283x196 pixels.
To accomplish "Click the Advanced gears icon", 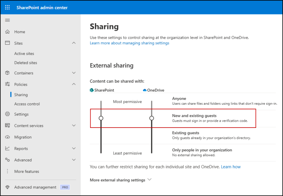I will point(7,160).
